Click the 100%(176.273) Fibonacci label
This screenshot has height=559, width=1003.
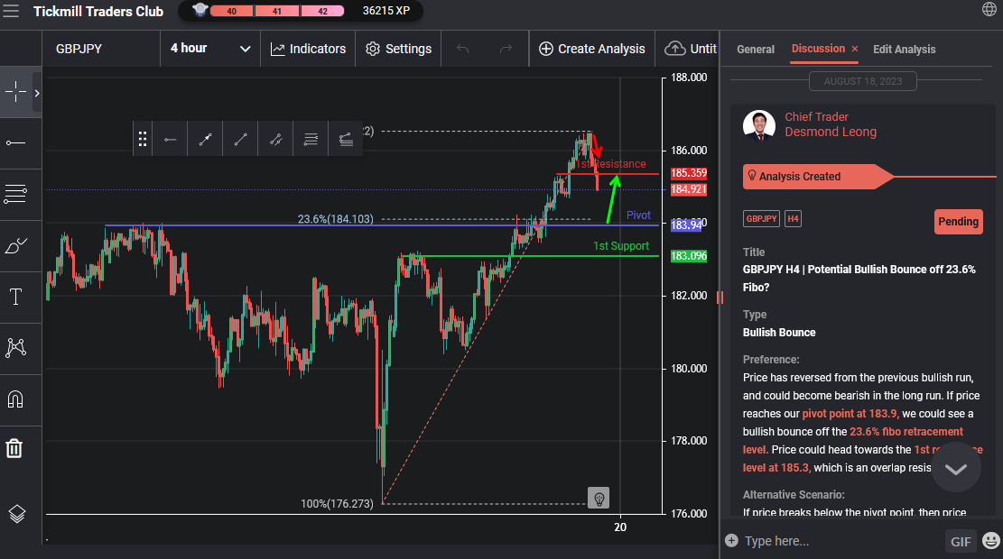(337, 503)
